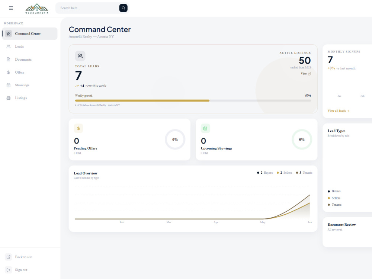Click the Command Center grid icon
Screen dimensions: 372x279
click(x=9, y=34)
